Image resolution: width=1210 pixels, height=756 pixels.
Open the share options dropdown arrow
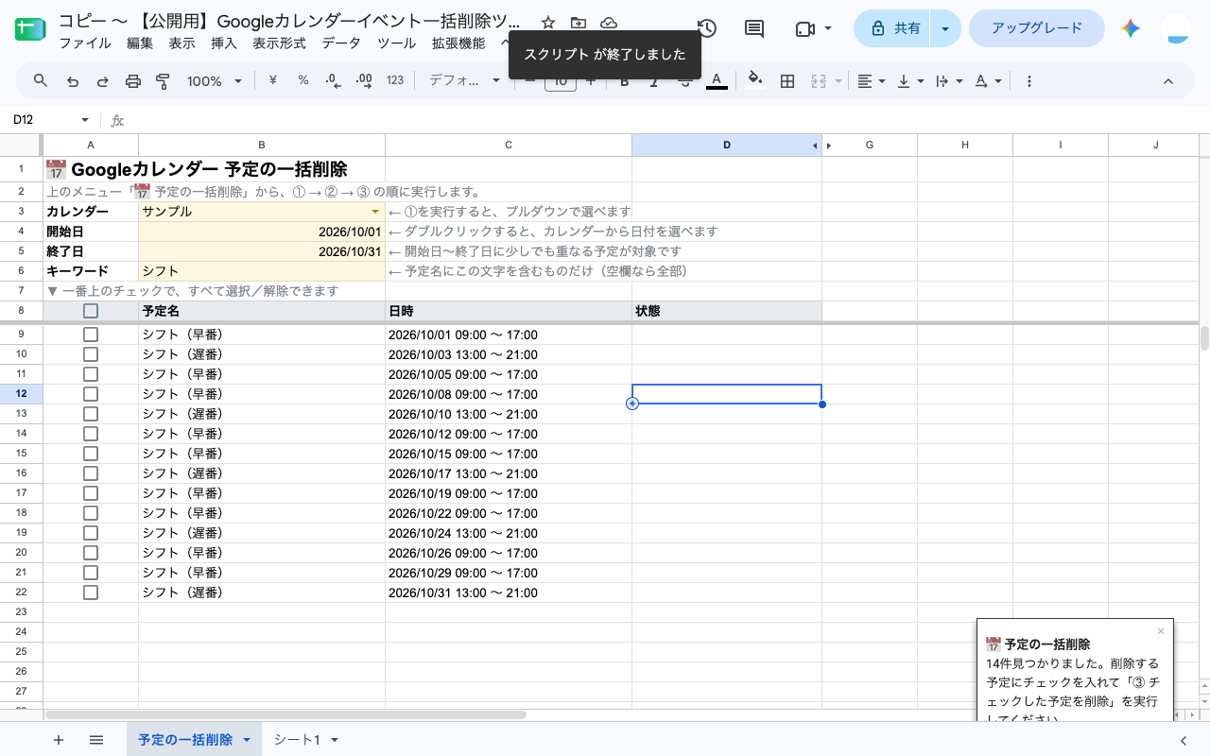coord(945,28)
